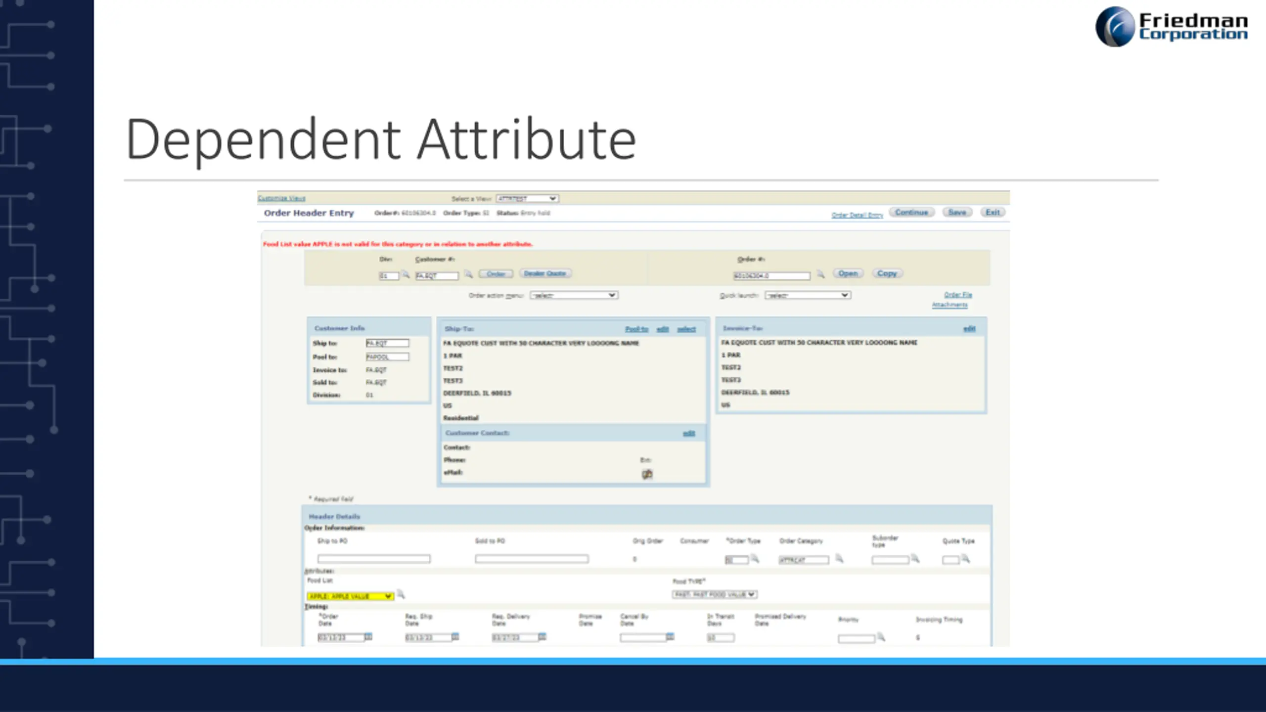The width and height of the screenshot is (1266, 712).
Task: Open the Order Date calendar picker
Action: [x=368, y=637]
